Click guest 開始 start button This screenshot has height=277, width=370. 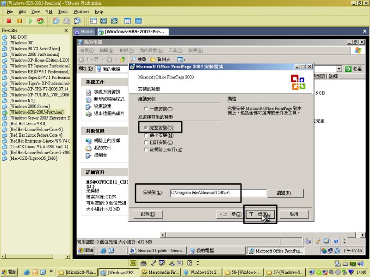pyautogui.click(x=86, y=250)
